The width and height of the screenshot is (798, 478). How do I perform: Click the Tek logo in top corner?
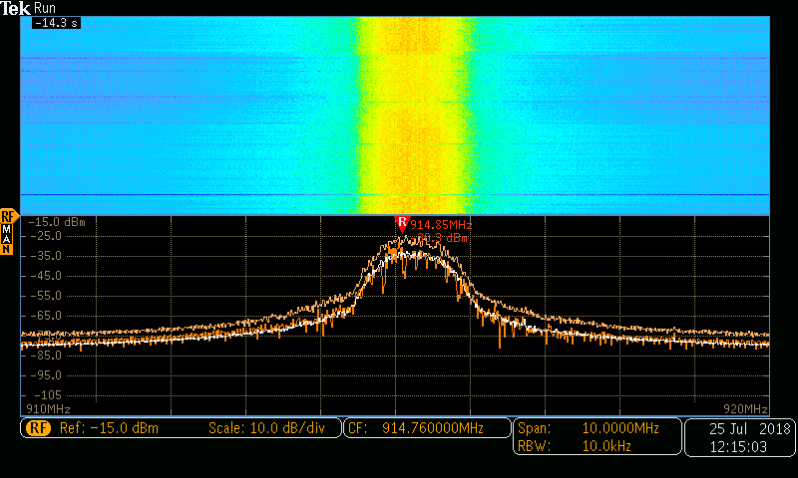(x=17, y=7)
